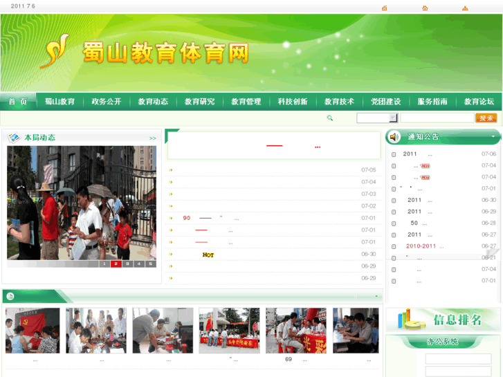Open more 本局动态 via the >> link
Screen dimensions: 503x377
[x=152, y=138]
